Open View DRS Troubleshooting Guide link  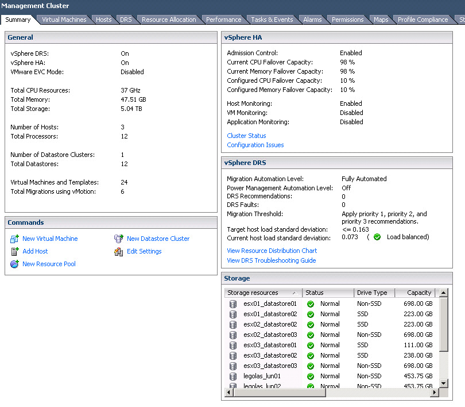pyautogui.click(x=272, y=260)
